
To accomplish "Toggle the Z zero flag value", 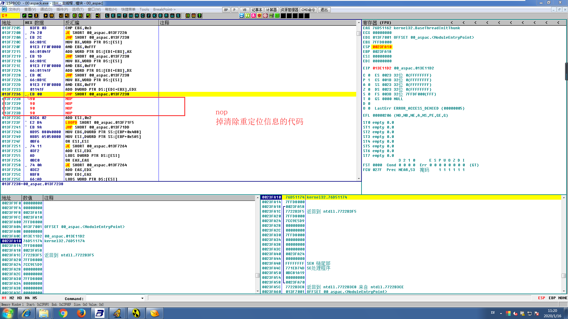I will pyautogui.click(x=369, y=89).
